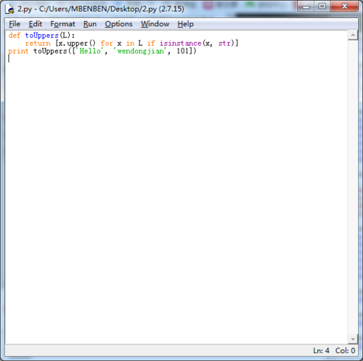Click the 'if' keyword in the comprehension
Screen dimensions: 363x361
(151, 43)
